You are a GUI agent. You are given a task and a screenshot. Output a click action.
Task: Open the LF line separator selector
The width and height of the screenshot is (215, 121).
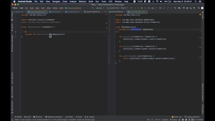tap(152, 120)
